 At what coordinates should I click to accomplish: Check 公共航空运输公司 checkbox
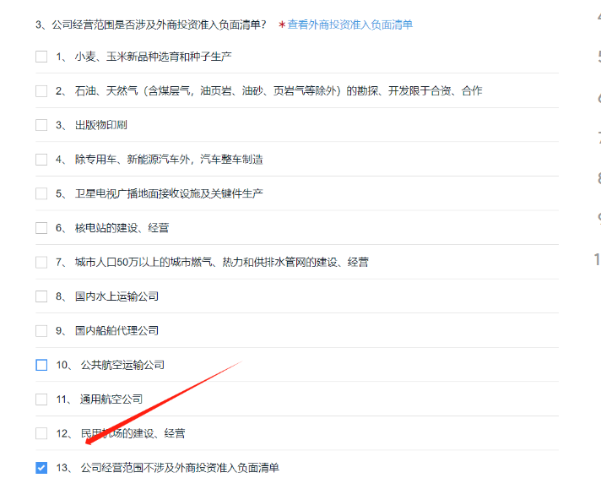point(41,365)
